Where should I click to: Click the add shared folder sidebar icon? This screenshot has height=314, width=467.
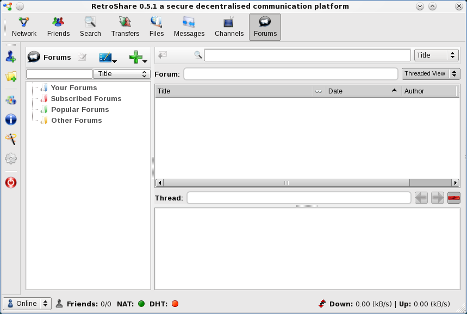tap(11, 76)
